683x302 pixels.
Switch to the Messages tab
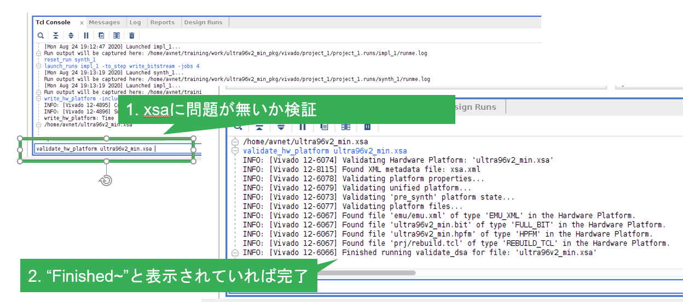click(104, 22)
